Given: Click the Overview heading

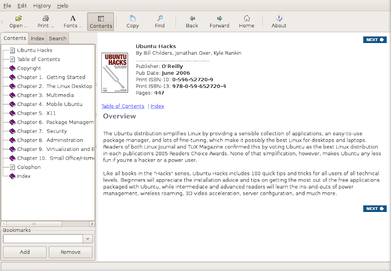Looking at the screenshot, I should click(x=119, y=116).
